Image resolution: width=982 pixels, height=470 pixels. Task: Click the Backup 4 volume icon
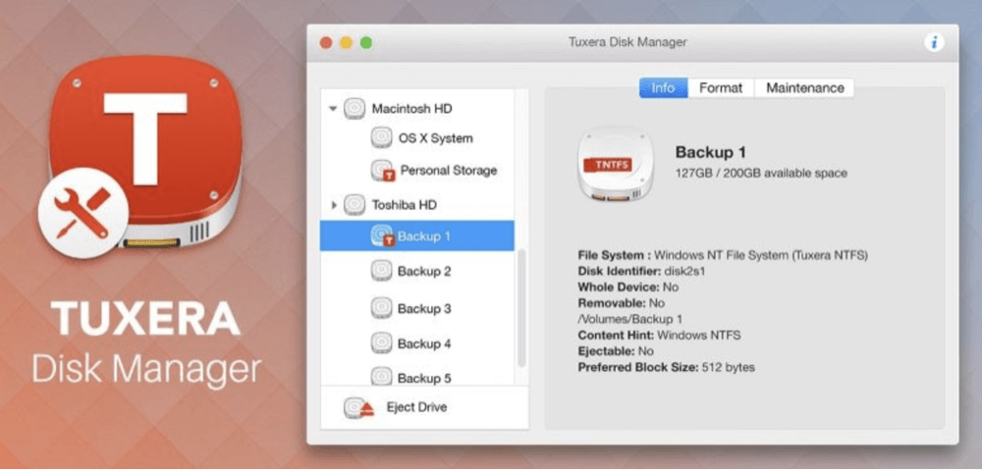tap(381, 343)
